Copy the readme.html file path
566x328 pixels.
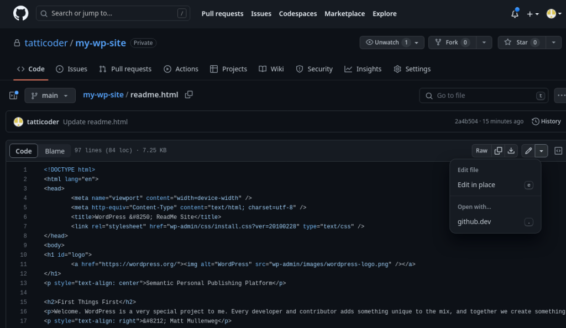(189, 95)
